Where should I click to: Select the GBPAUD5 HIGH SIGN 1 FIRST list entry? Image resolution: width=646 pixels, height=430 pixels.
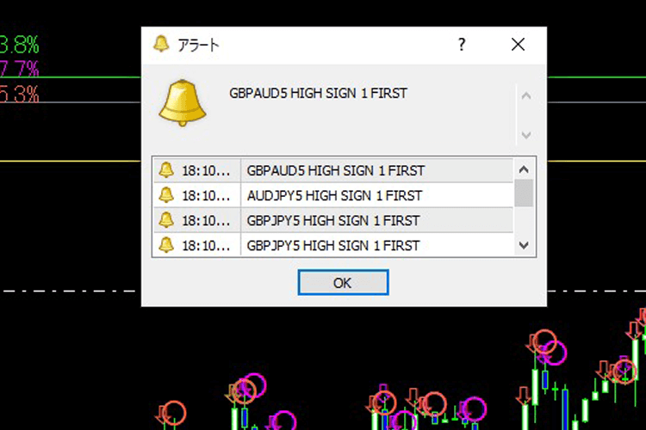[x=335, y=170]
